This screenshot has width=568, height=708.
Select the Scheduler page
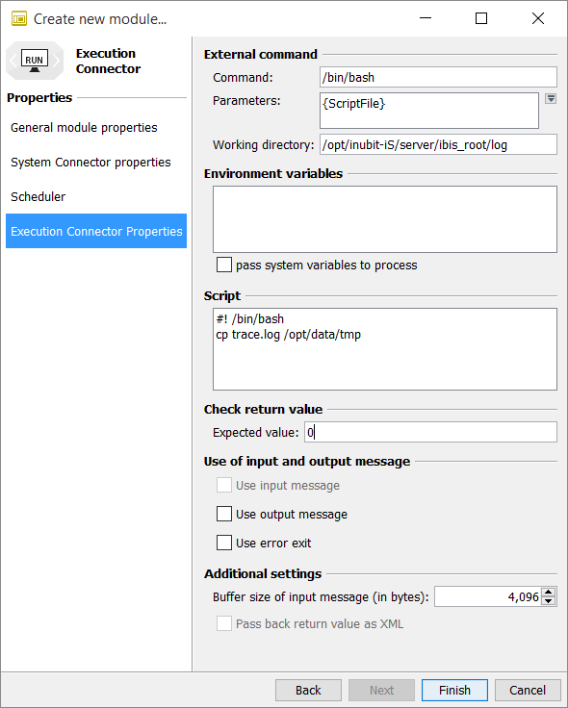click(96, 197)
